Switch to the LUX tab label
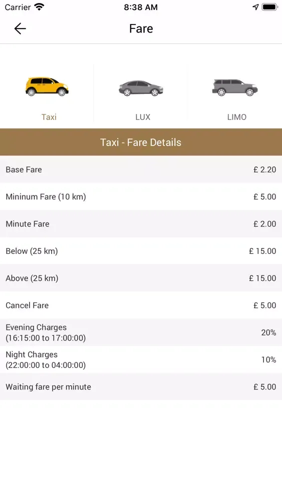 [x=143, y=117]
